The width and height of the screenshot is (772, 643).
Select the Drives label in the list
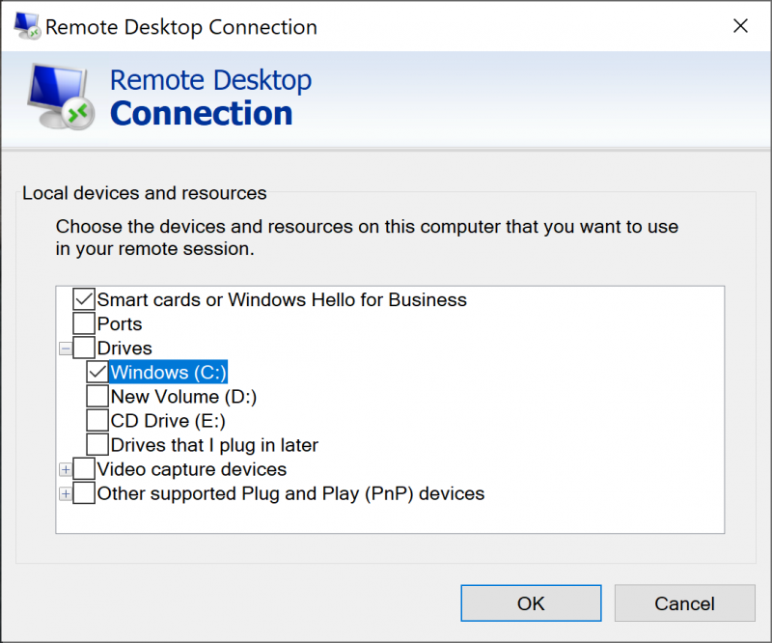(124, 348)
